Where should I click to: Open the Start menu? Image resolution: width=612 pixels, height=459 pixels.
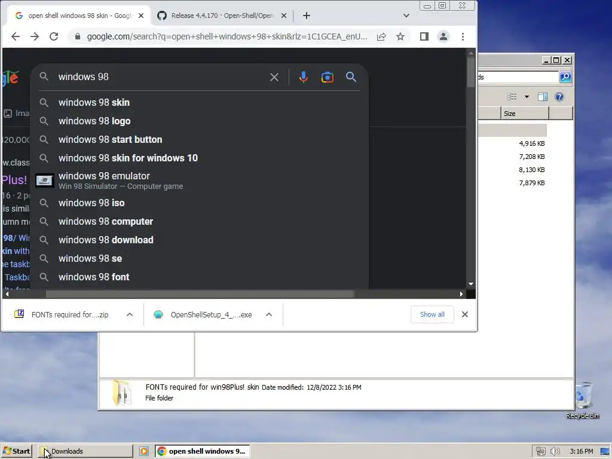16,451
